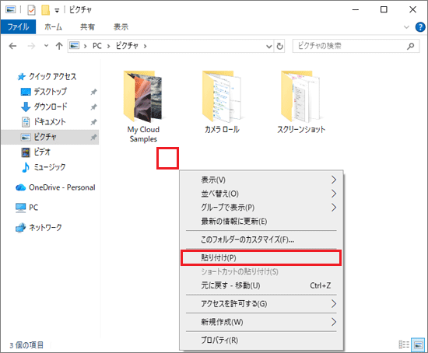
Task: Open the View (表示) ribbon tab
Action: coord(121,27)
